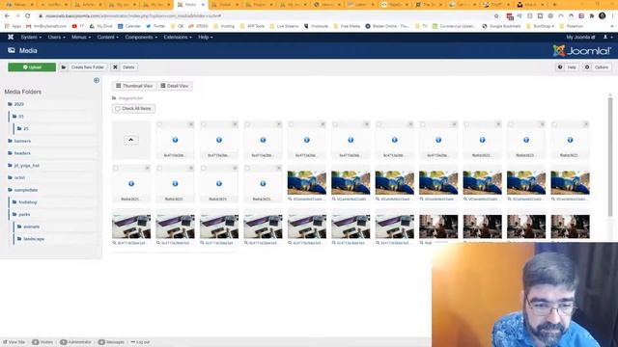Tick checkbox on file tile right of up-arrow
Image resolution: width=618 pixels, height=347 pixels.
point(159,124)
